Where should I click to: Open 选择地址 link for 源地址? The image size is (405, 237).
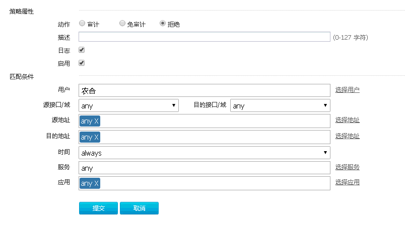tap(348, 120)
